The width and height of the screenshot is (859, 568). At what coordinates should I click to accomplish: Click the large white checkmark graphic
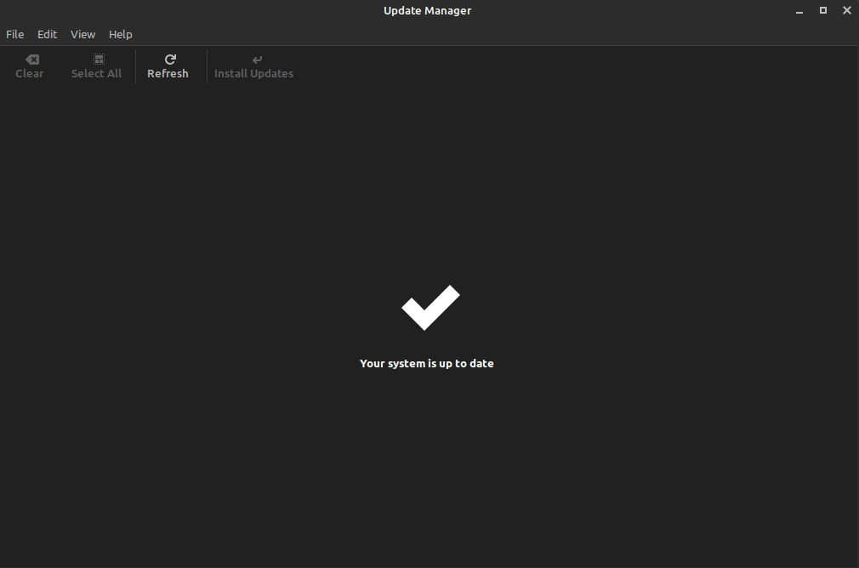[429, 308]
